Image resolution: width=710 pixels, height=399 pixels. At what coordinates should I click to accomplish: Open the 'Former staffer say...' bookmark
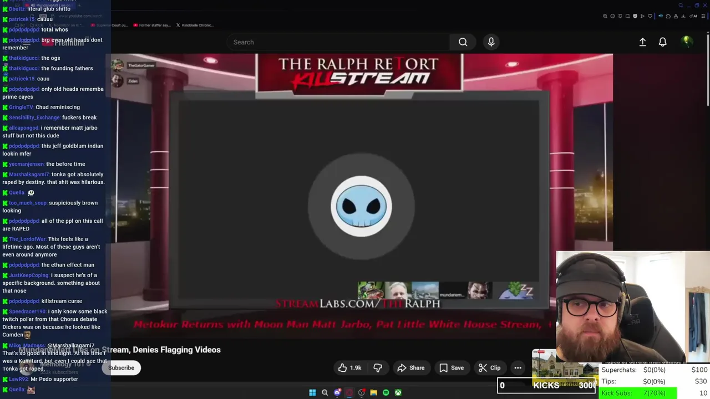pos(151,25)
